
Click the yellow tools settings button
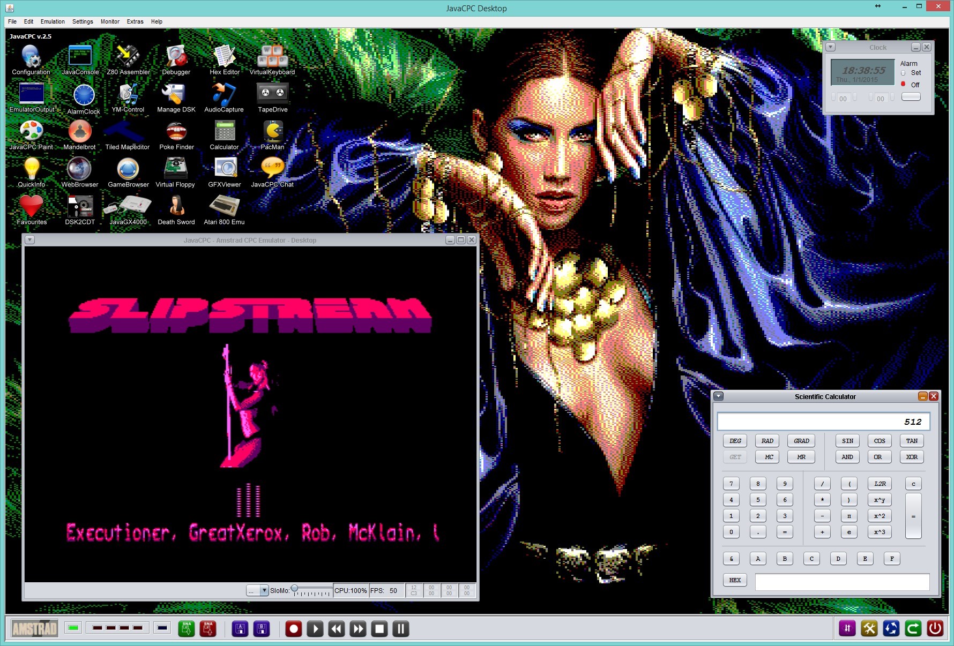869,628
